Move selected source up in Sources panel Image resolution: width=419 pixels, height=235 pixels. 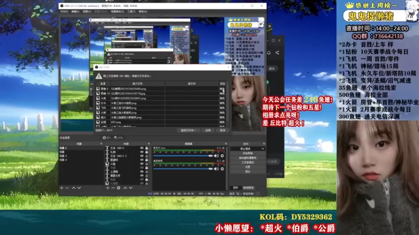[x=125, y=188]
